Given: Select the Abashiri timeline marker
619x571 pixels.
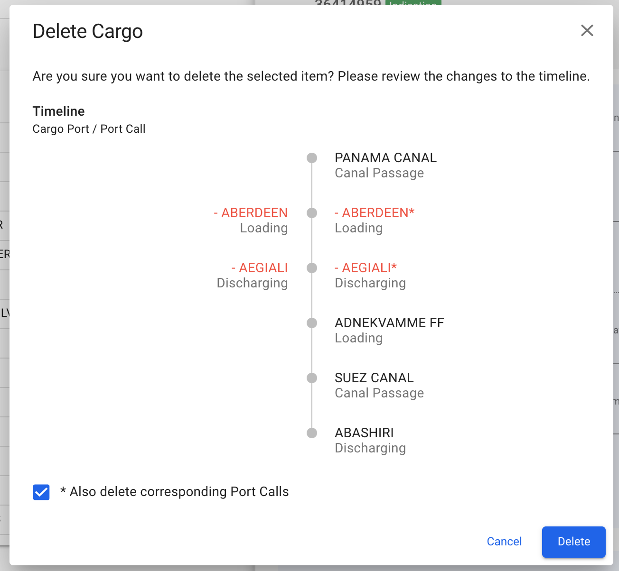Looking at the screenshot, I should 312,433.
